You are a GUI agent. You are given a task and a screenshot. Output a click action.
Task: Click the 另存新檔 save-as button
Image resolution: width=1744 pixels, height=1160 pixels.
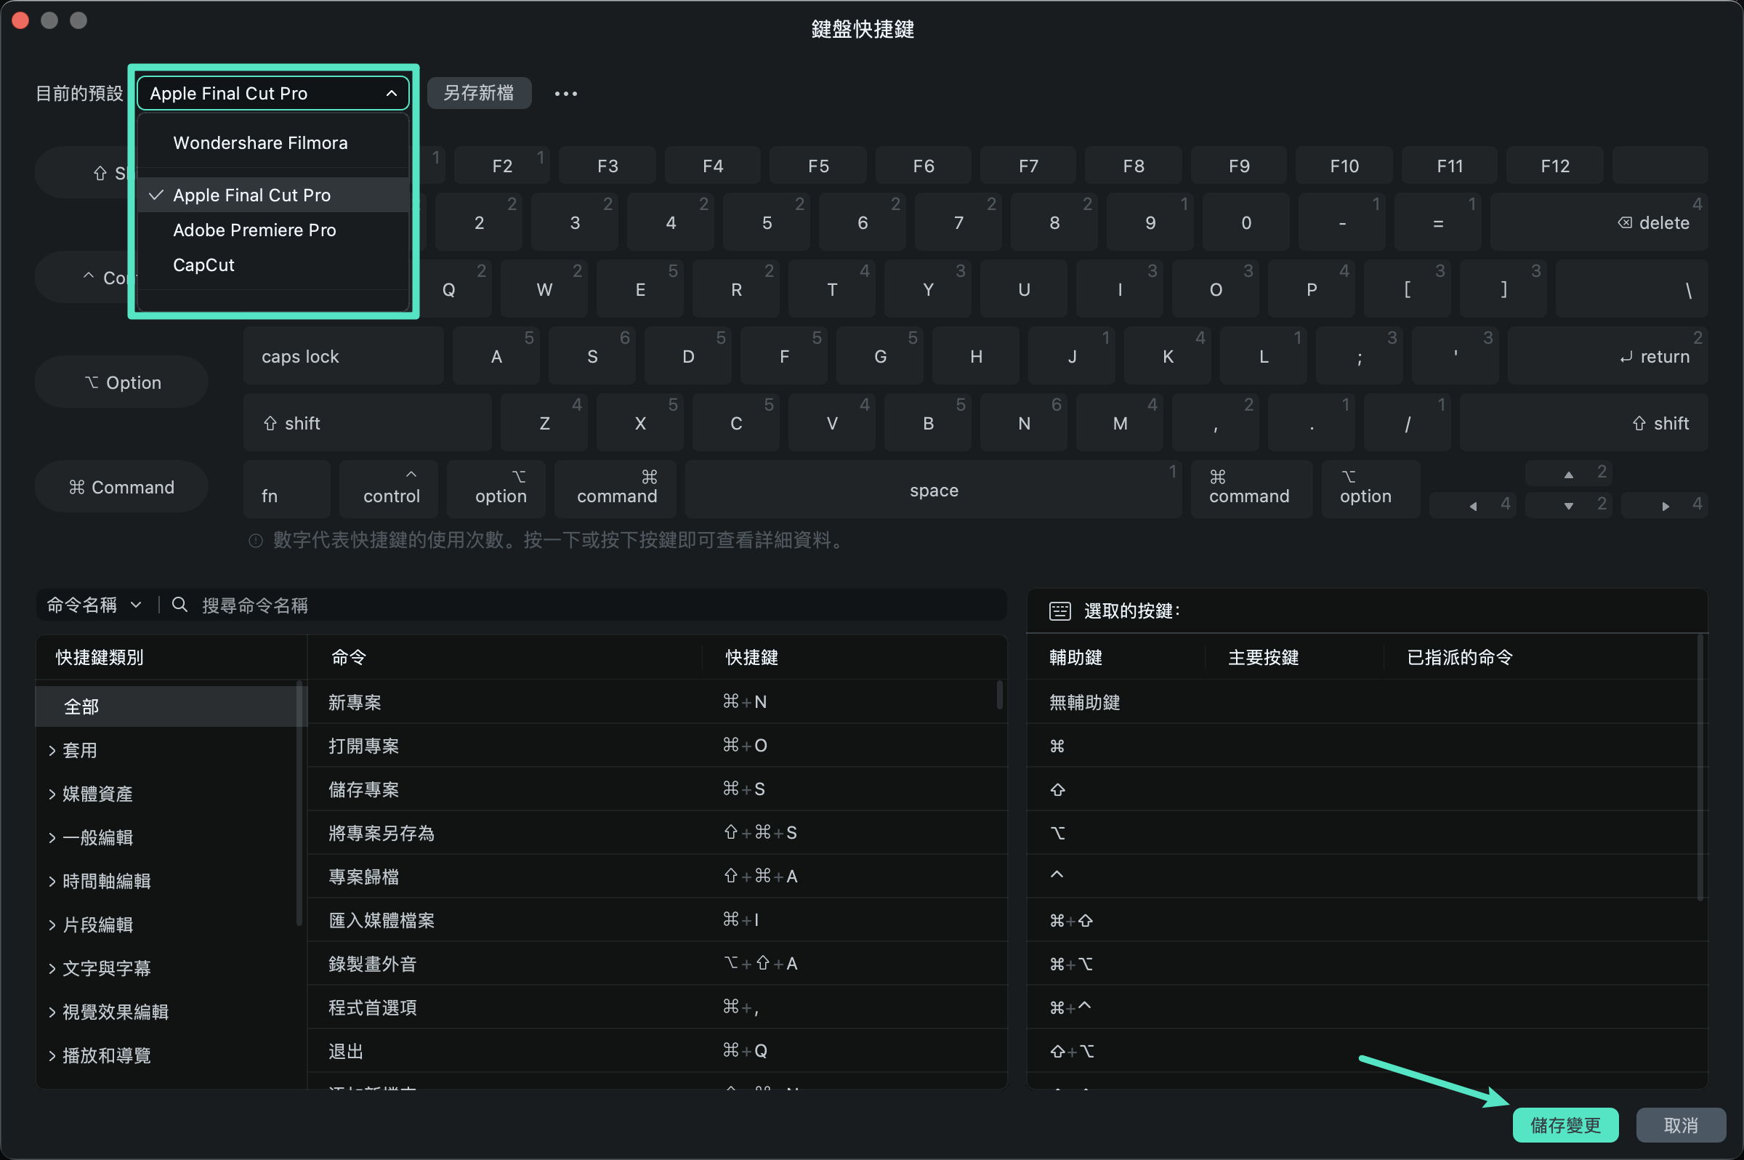pos(479,93)
